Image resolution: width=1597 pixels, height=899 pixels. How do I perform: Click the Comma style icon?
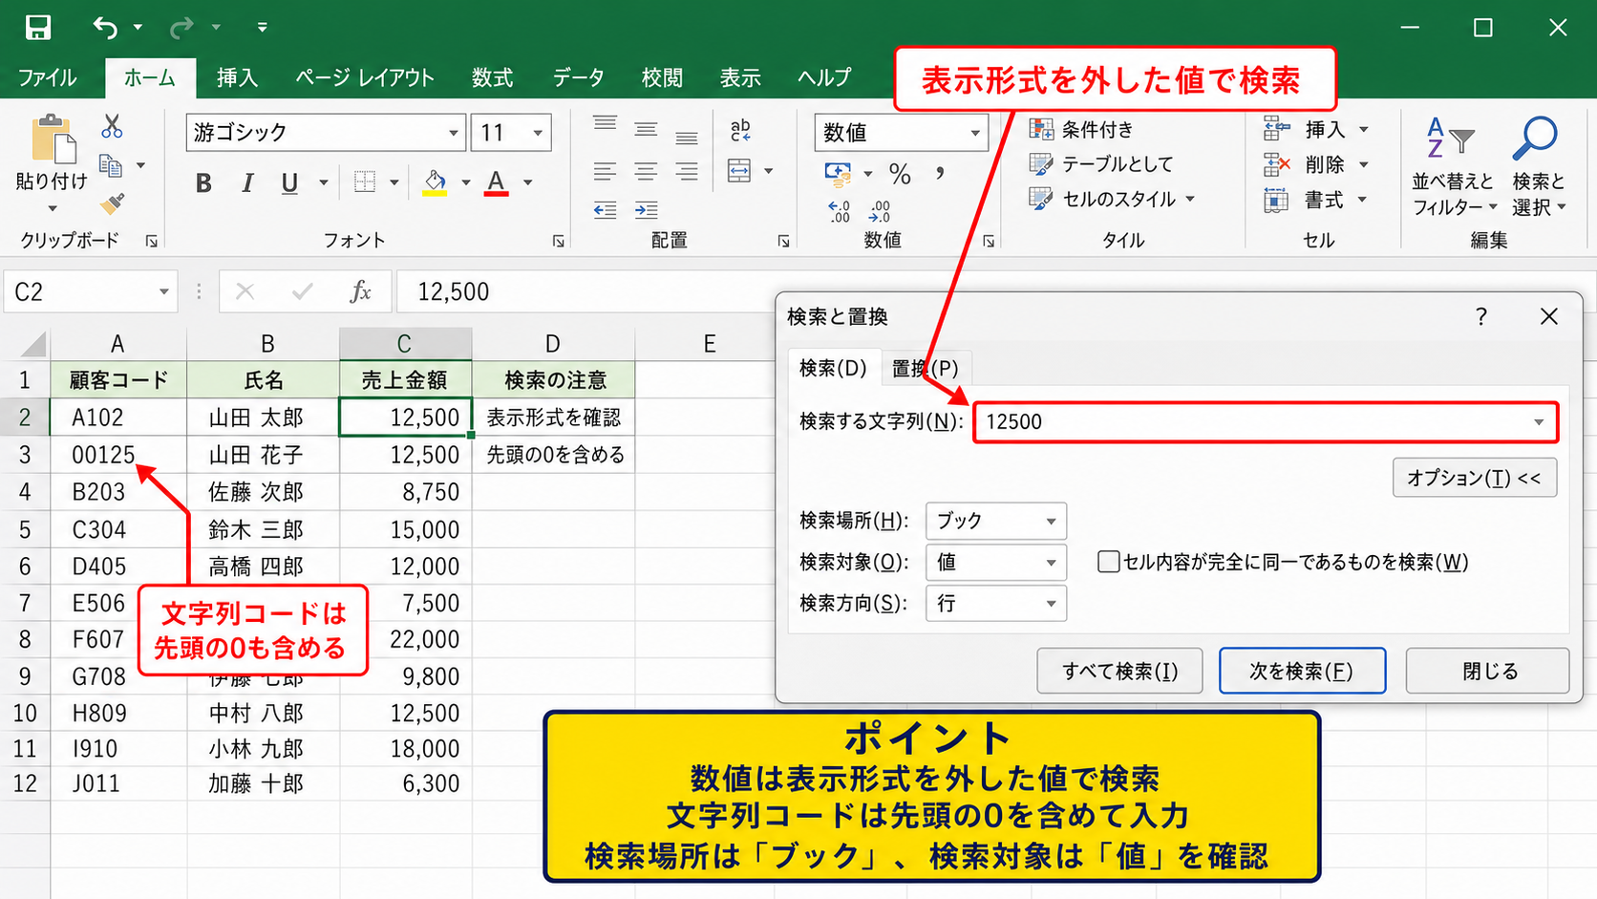pos(940,173)
